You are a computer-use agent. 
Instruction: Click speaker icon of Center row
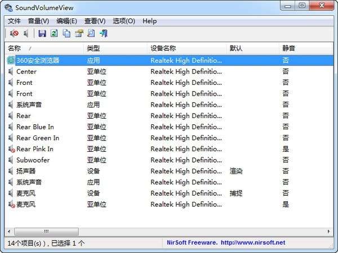pyautogui.click(x=11, y=71)
